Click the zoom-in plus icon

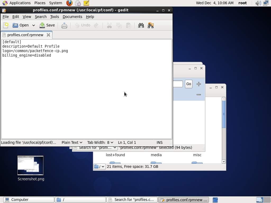point(199,84)
